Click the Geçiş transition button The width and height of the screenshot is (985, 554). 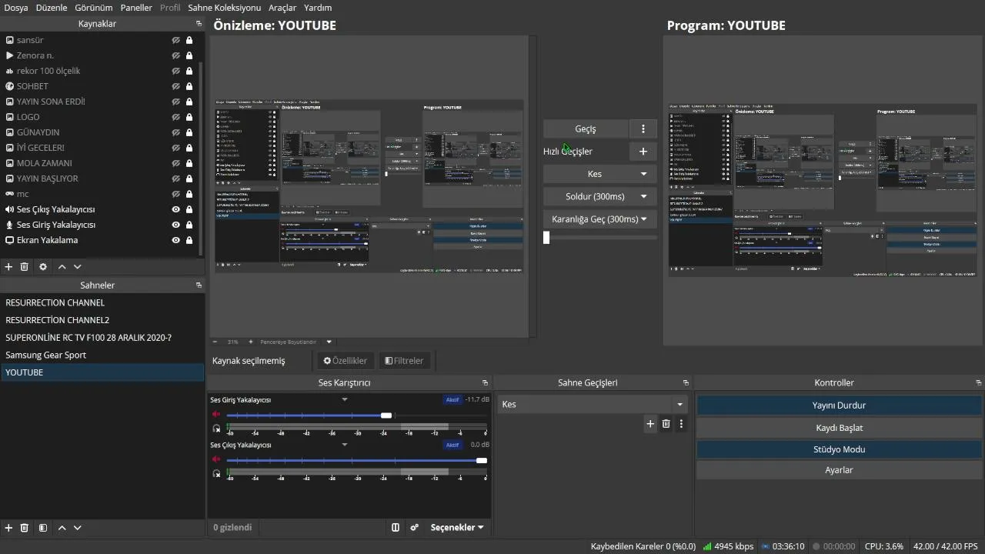586,128
